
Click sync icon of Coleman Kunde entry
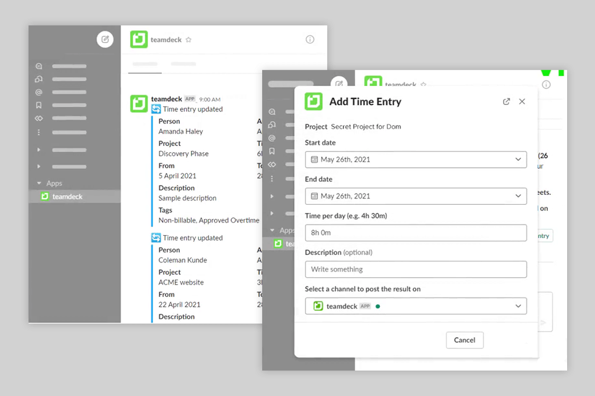156,238
